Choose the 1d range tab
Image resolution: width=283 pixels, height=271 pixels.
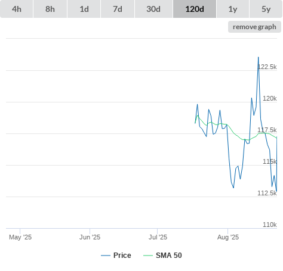(84, 9)
